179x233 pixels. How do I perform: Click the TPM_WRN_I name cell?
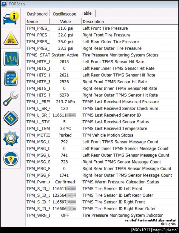pos(38,215)
